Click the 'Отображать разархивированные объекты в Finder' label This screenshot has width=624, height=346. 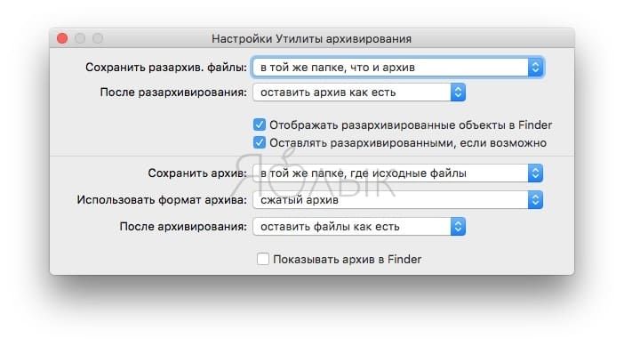(411, 125)
